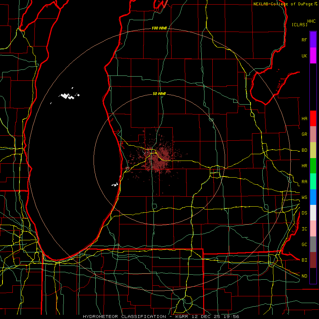Click the GC legend label
Image resolution: width=319 pixels, height=319 pixels.
coord(304,245)
